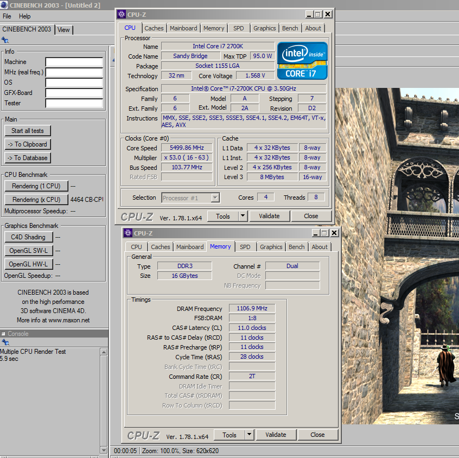The height and width of the screenshot is (458, 459).
Task: Open Bench tab in upper CPU-Z window
Action: [x=290, y=28]
